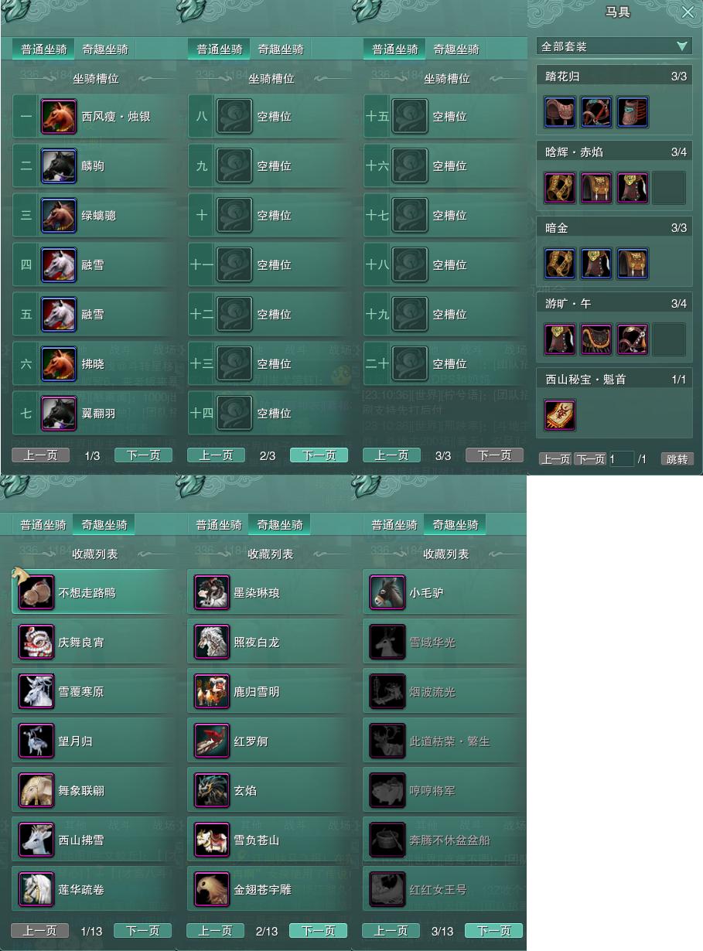Click the page number input field
Screen dimensions: 703x951
tap(621, 459)
